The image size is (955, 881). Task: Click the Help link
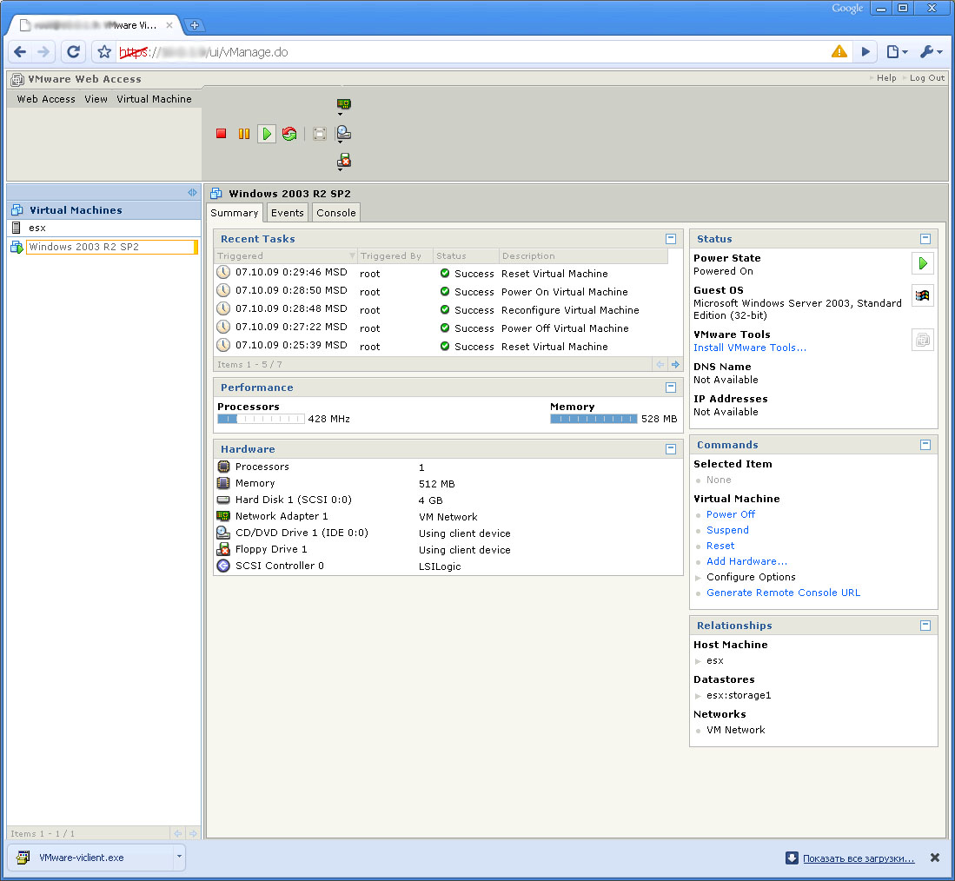(886, 78)
